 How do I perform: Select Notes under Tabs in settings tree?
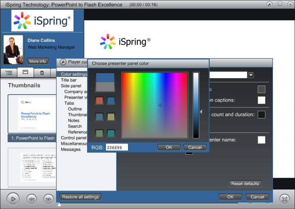point(73,120)
